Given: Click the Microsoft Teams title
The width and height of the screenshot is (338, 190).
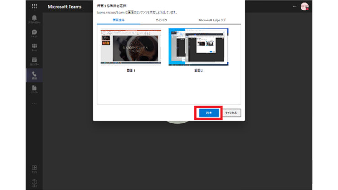Looking at the screenshot, I should [x=64, y=7].
